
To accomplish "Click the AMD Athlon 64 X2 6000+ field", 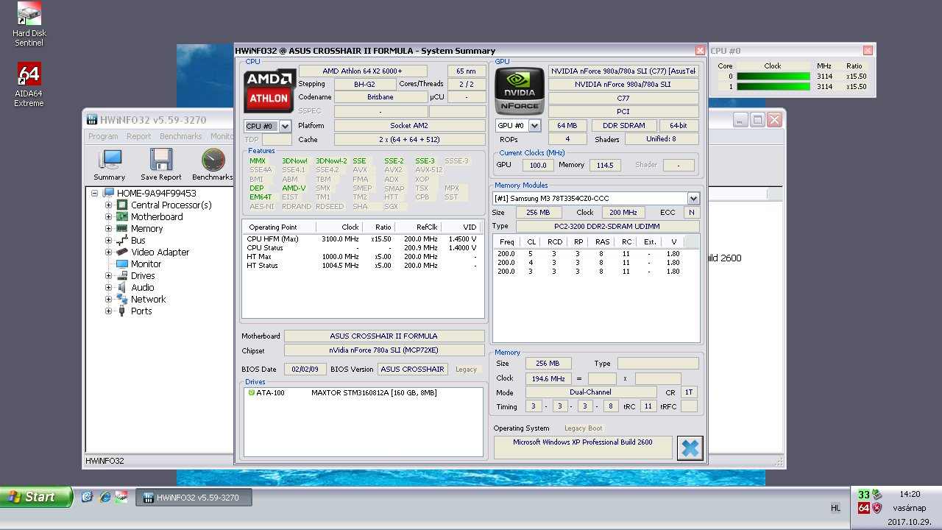I will [363, 71].
